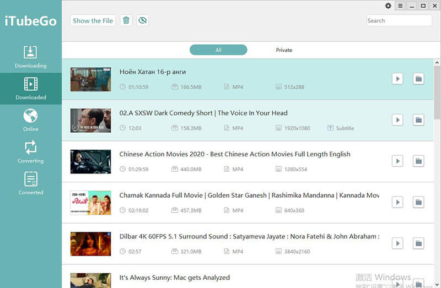Open folder for Dilbar 4K 60FPS video
Viewport: 441px width, 288px height.
click(x=418, y=243)
